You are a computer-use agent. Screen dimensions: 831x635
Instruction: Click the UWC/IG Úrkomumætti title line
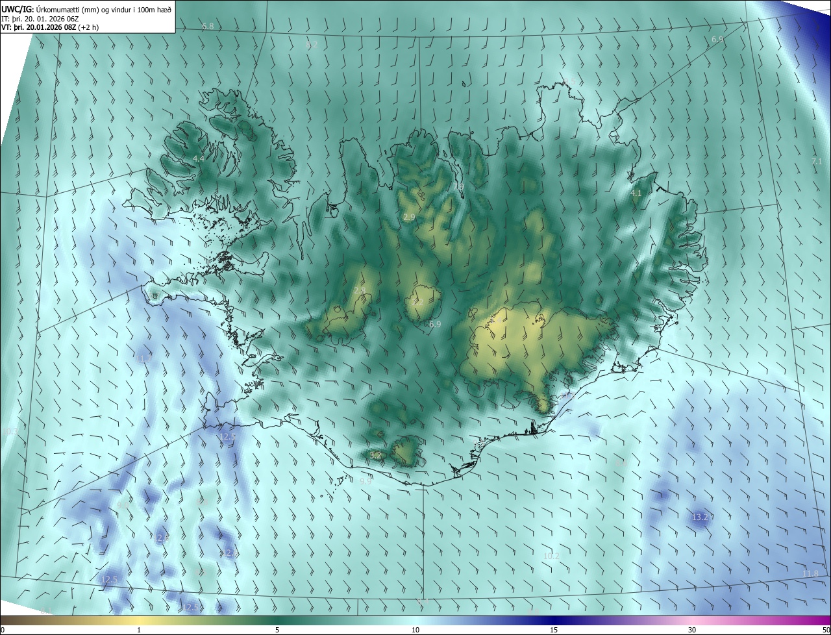86,9
